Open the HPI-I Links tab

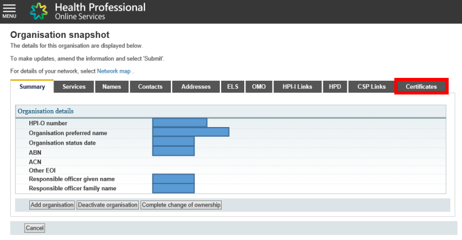[297, 86]
